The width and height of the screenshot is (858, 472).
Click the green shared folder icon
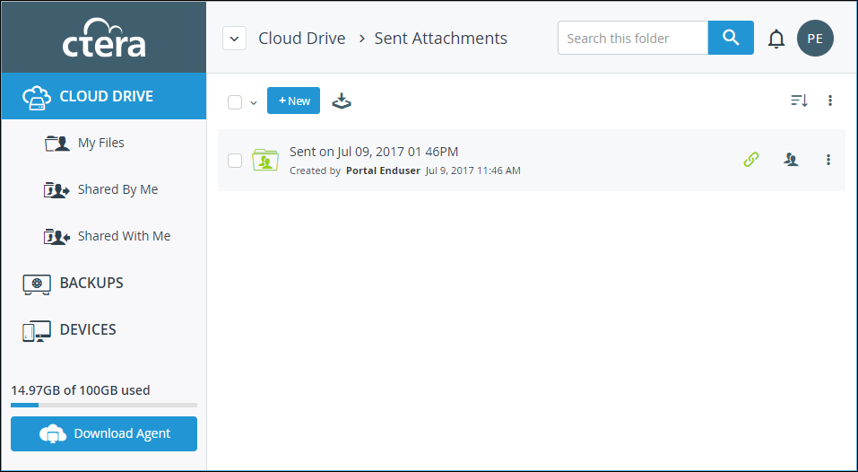tap(265, 160)
